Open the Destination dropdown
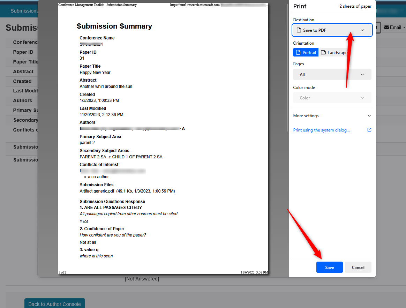 pos(332,30)
